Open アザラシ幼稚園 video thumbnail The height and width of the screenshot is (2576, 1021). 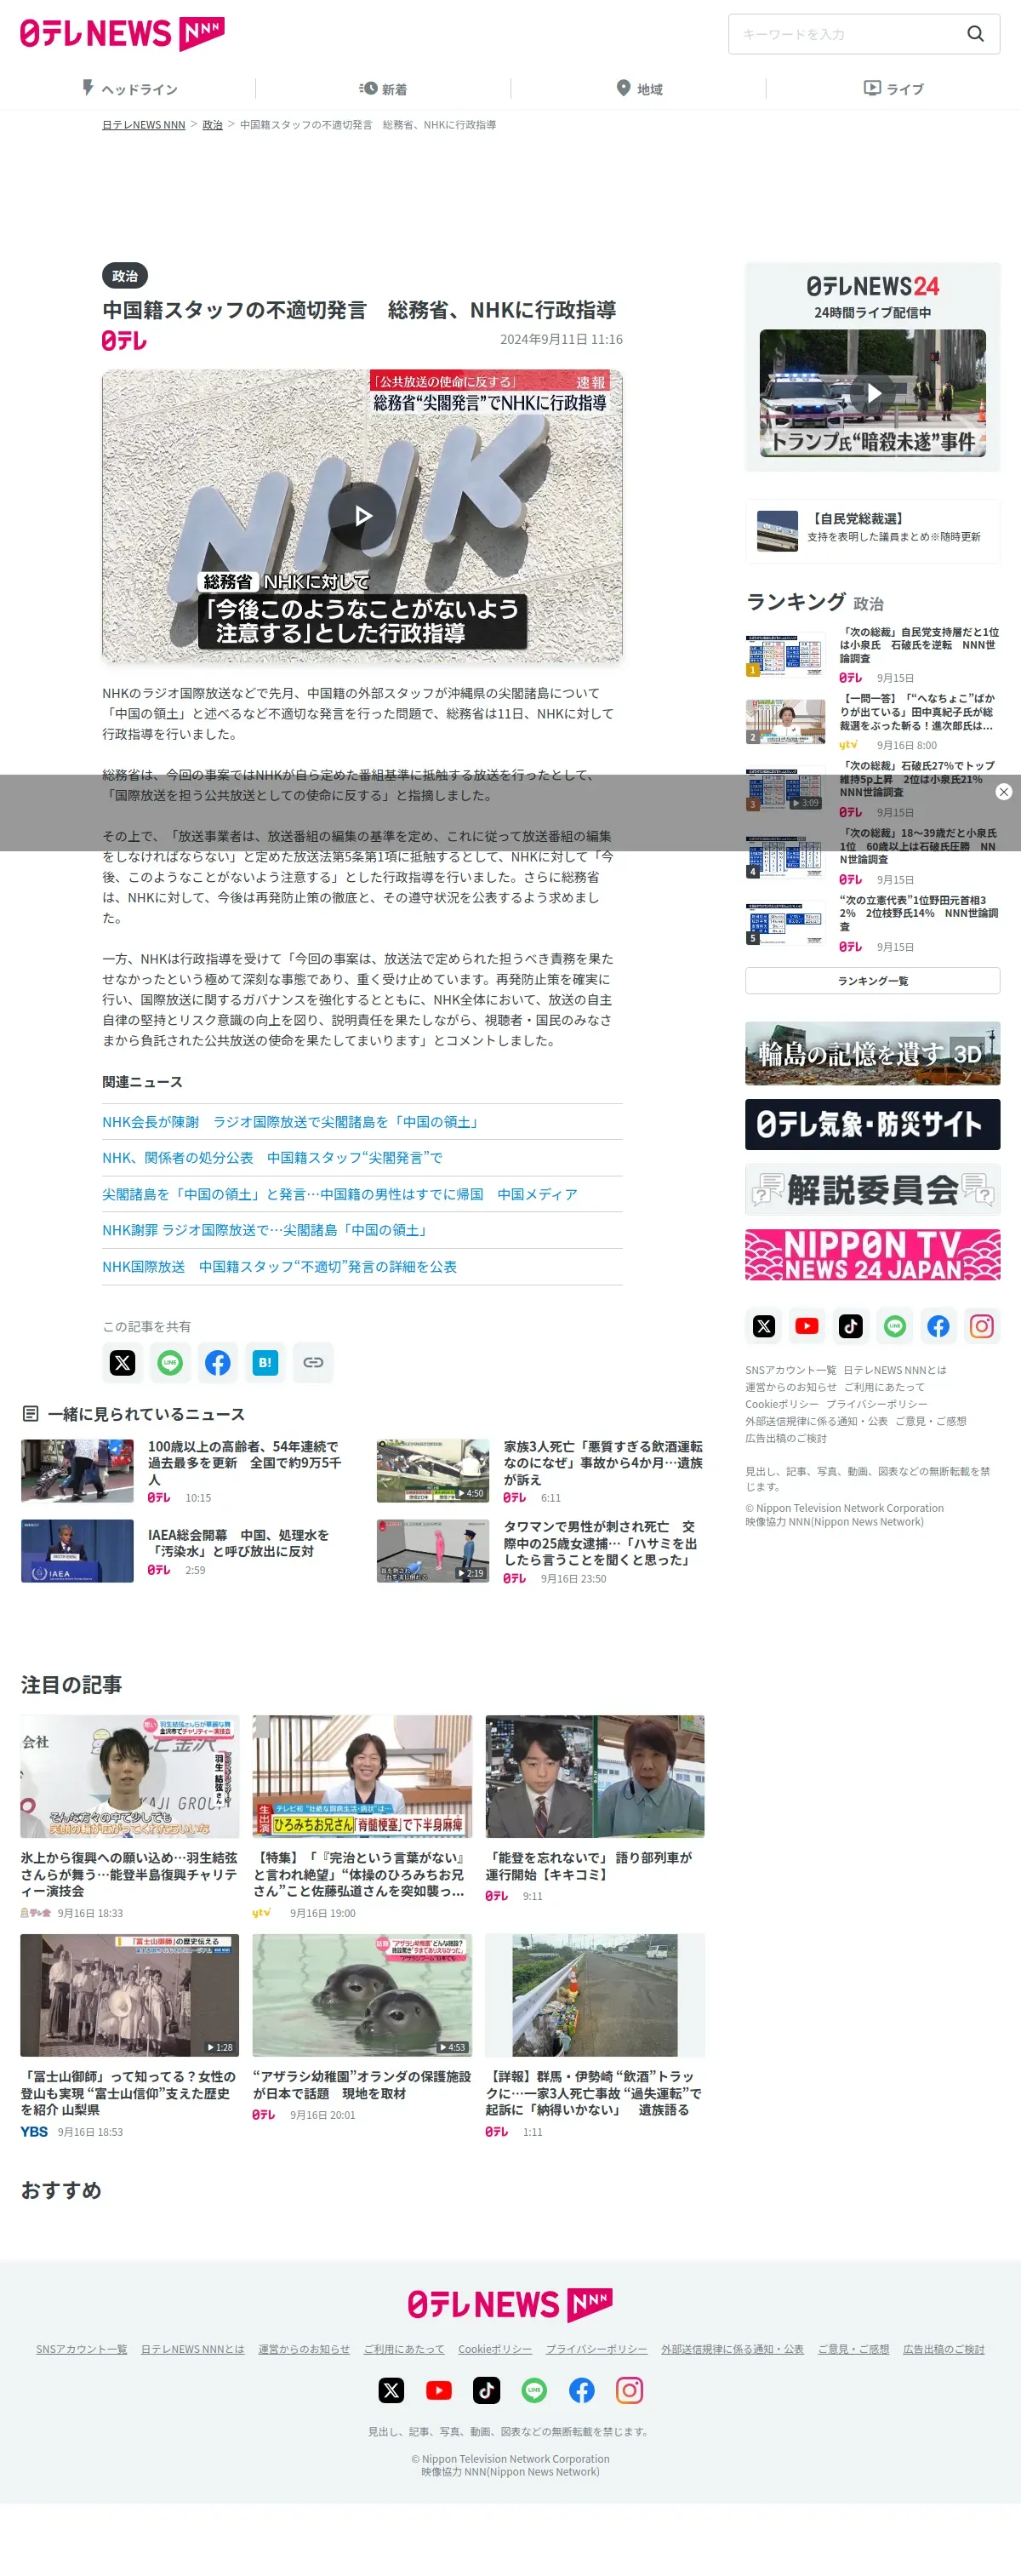[x=362, y=1995]
